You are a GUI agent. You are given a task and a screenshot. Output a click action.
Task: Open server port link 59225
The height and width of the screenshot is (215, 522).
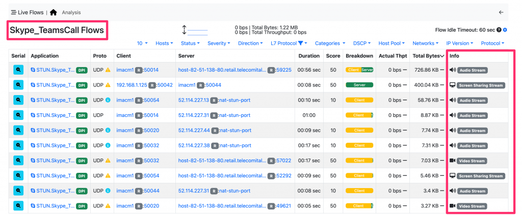point(284,70)
